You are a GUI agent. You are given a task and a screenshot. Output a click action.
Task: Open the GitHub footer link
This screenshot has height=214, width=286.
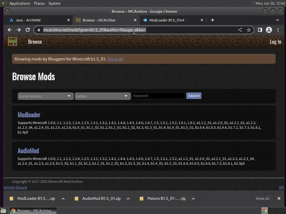[x=9, y=187]
